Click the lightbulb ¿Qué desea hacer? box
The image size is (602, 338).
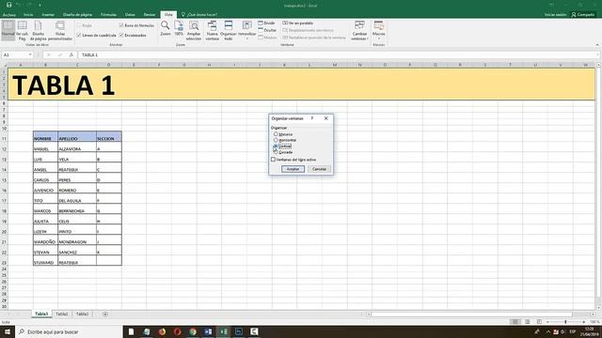point(199,15)
